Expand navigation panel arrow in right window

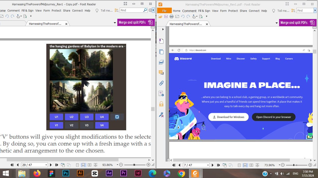point(163,29)
